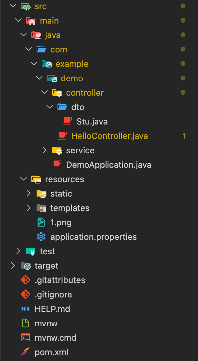Open application.properties file
198x361 pixels.
(x=93, y=237)
